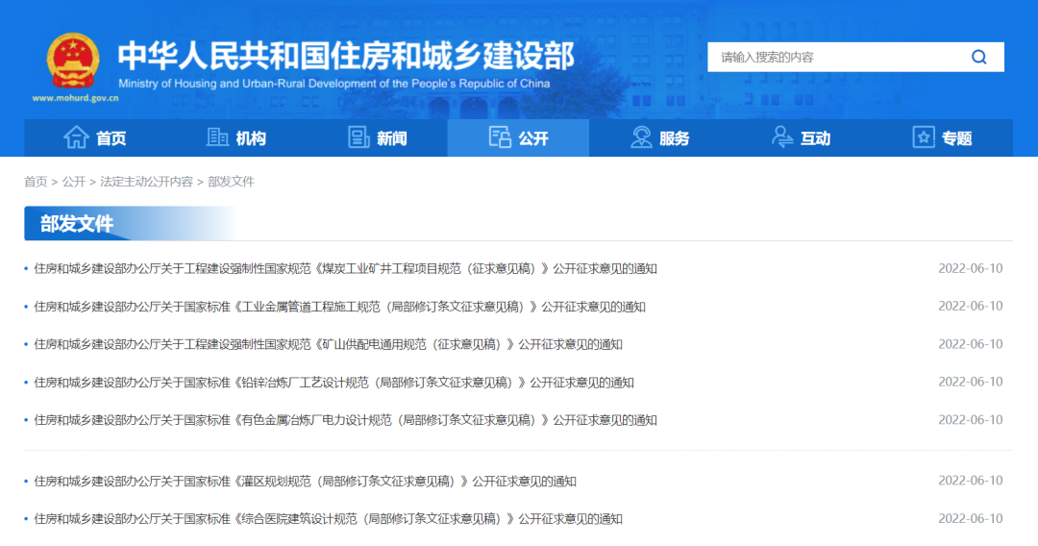This screenshot has width=1038, height=546.
Task: Click the newspaper icon beside 新闻
Action: 358,137
